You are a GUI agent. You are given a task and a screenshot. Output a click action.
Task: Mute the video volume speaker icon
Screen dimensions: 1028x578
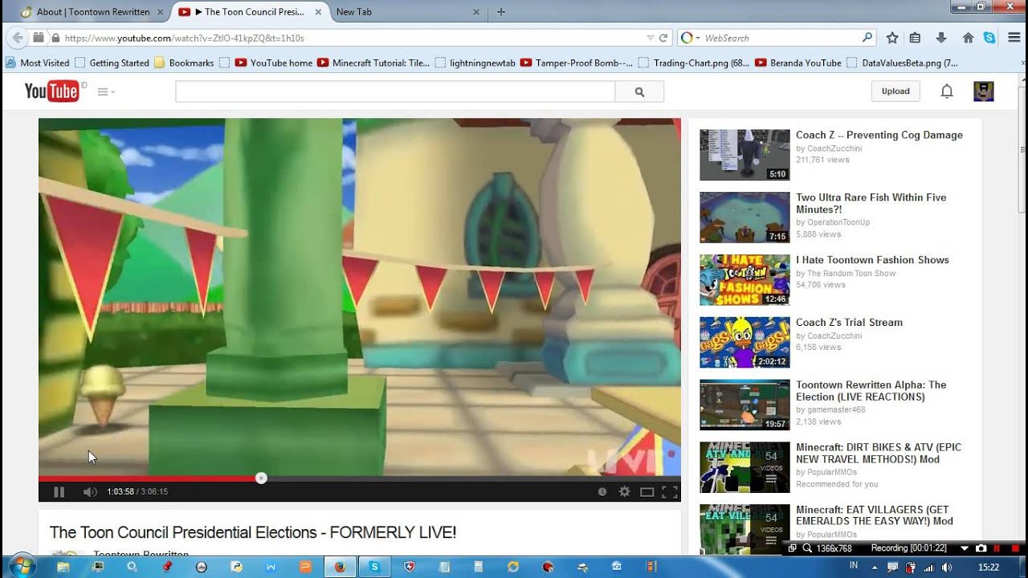90,492
